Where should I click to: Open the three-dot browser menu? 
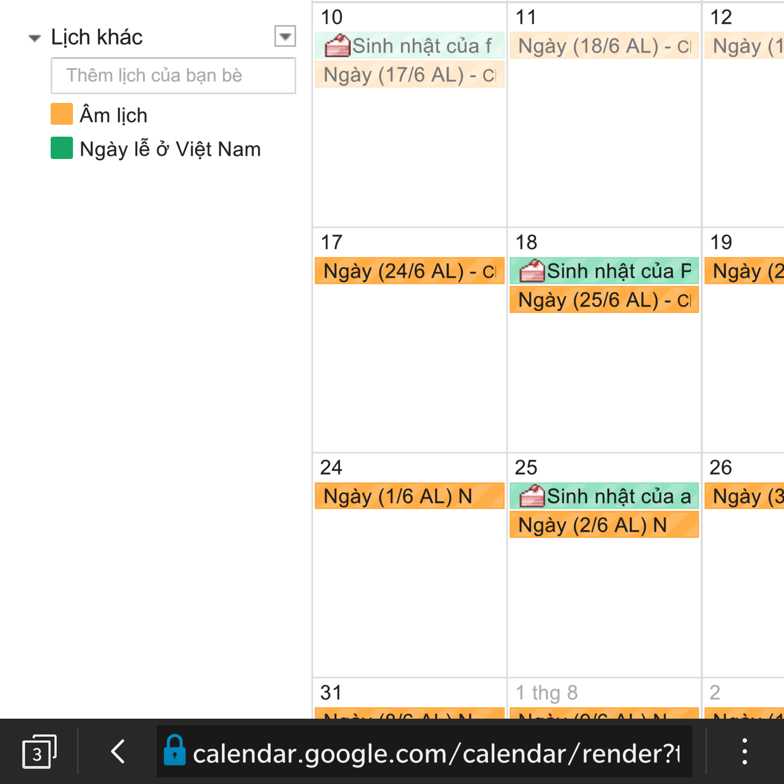coord(744,752)
